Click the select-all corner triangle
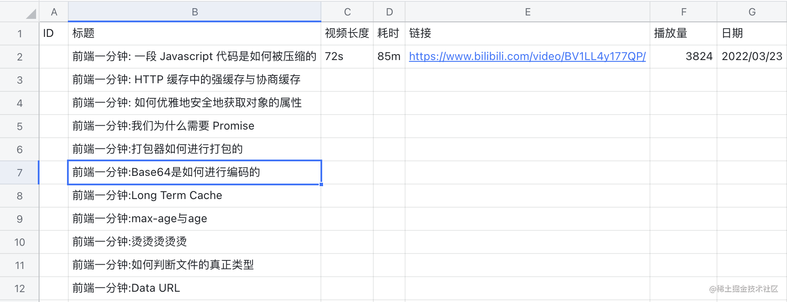This screenshot has height=302, width=787. pos(31,14)
